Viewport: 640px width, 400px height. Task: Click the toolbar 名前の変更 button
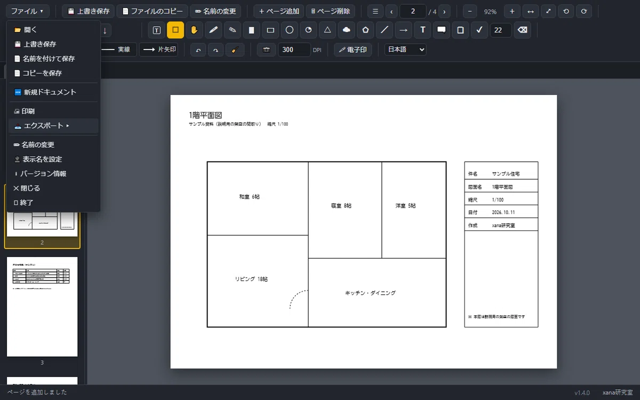(215, 11)
